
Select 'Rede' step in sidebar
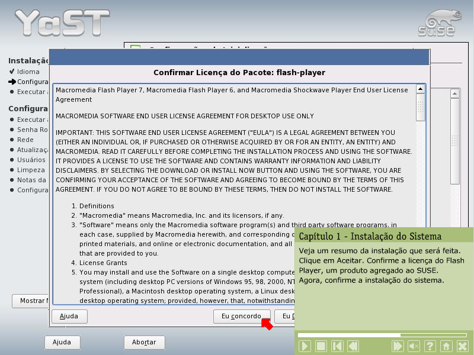pyautogui.click(x=25, y=140)
